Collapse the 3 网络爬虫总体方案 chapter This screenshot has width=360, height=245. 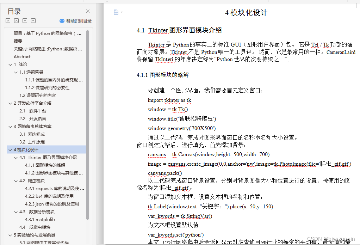10,127
